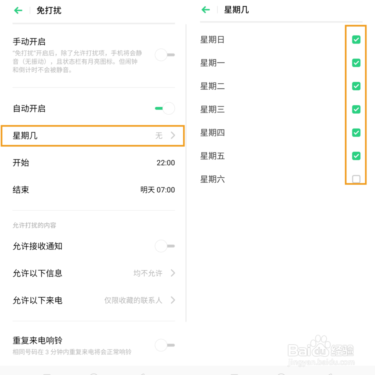Select the 星期六 day label

click(x=212, y=179)
